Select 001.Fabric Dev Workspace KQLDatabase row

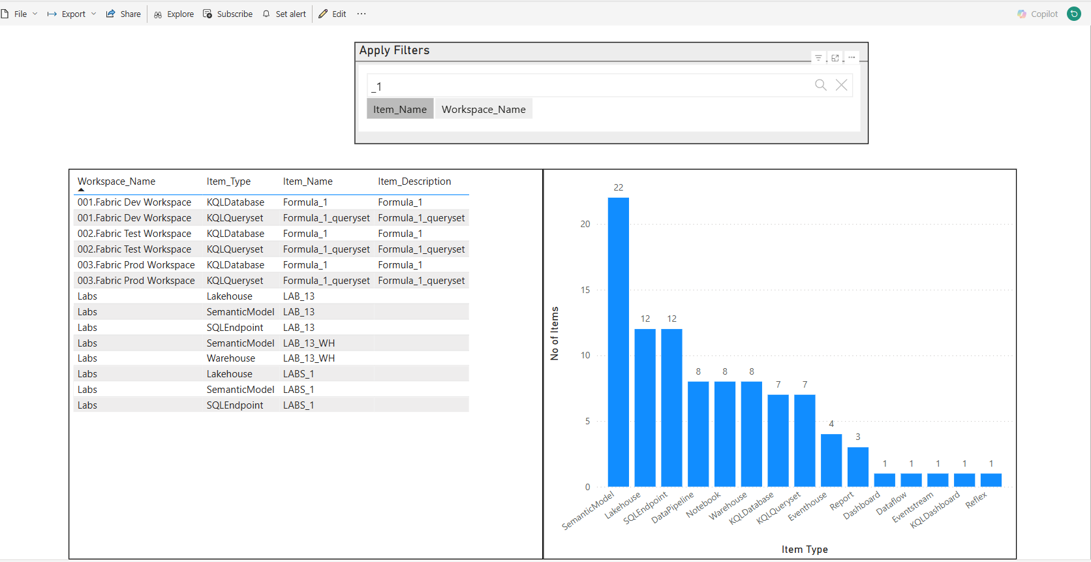pyautogui.click(x=271, y=202)
